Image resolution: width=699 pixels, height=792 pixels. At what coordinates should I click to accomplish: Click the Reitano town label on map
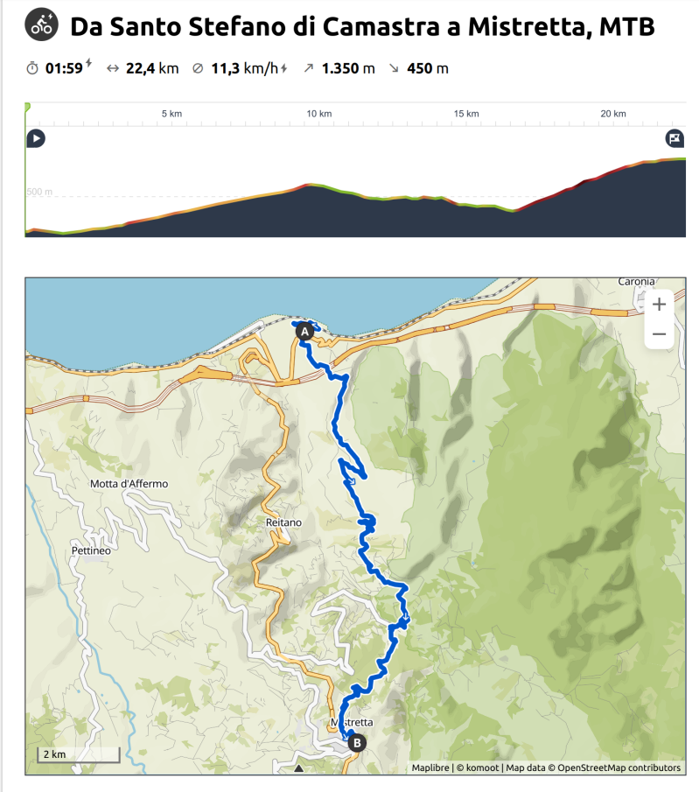click(x=283, y=522)
